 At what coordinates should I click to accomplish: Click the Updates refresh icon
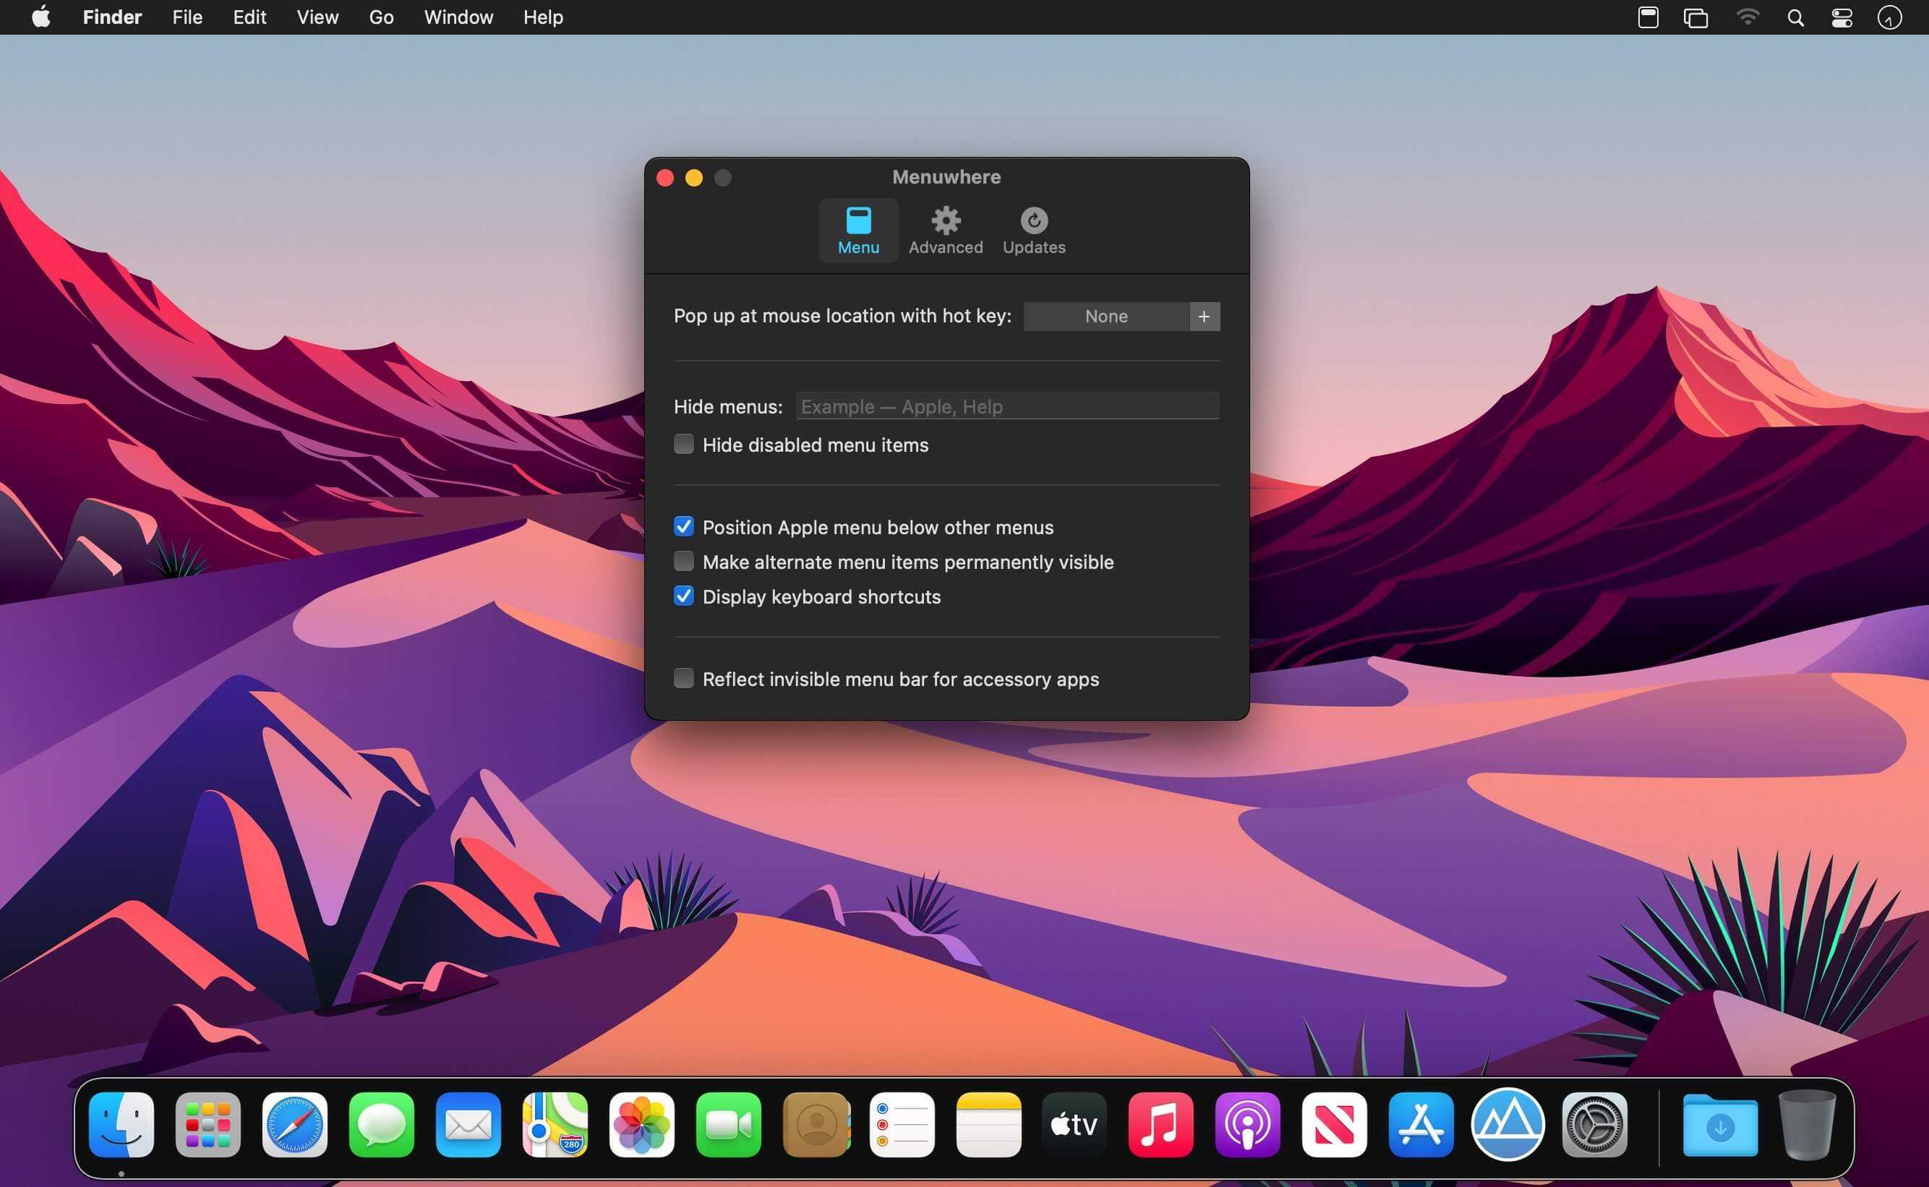[x=1033, y=220]
